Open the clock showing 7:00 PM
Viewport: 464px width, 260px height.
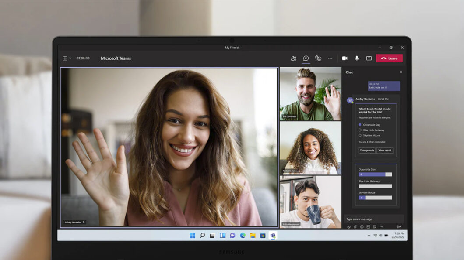coord(398,235)
